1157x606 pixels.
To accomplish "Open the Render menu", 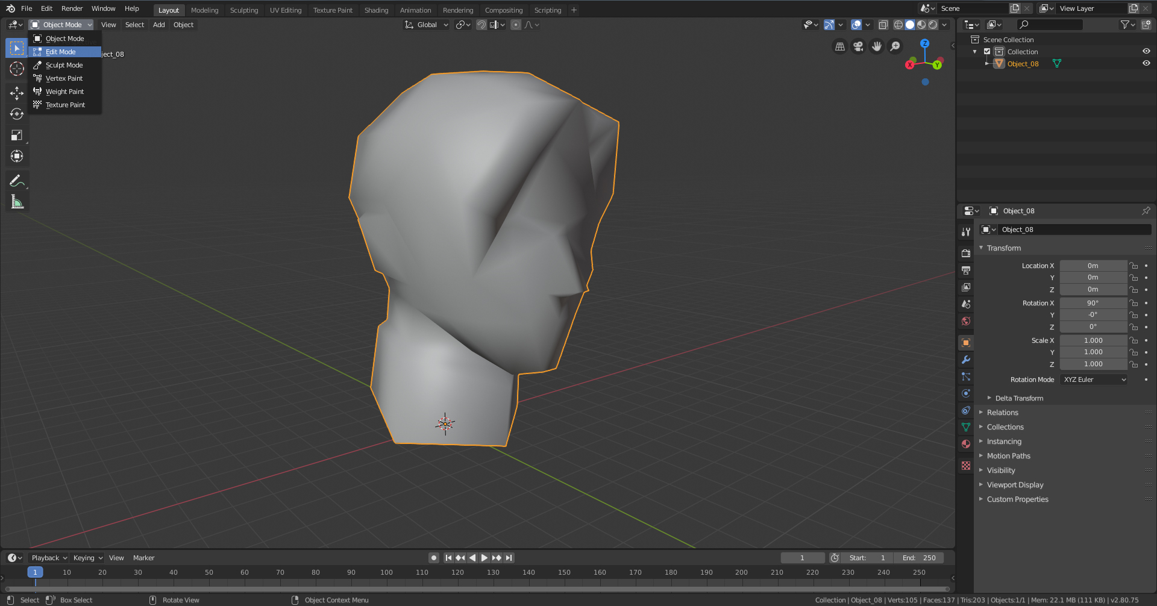I will point(72,8).
